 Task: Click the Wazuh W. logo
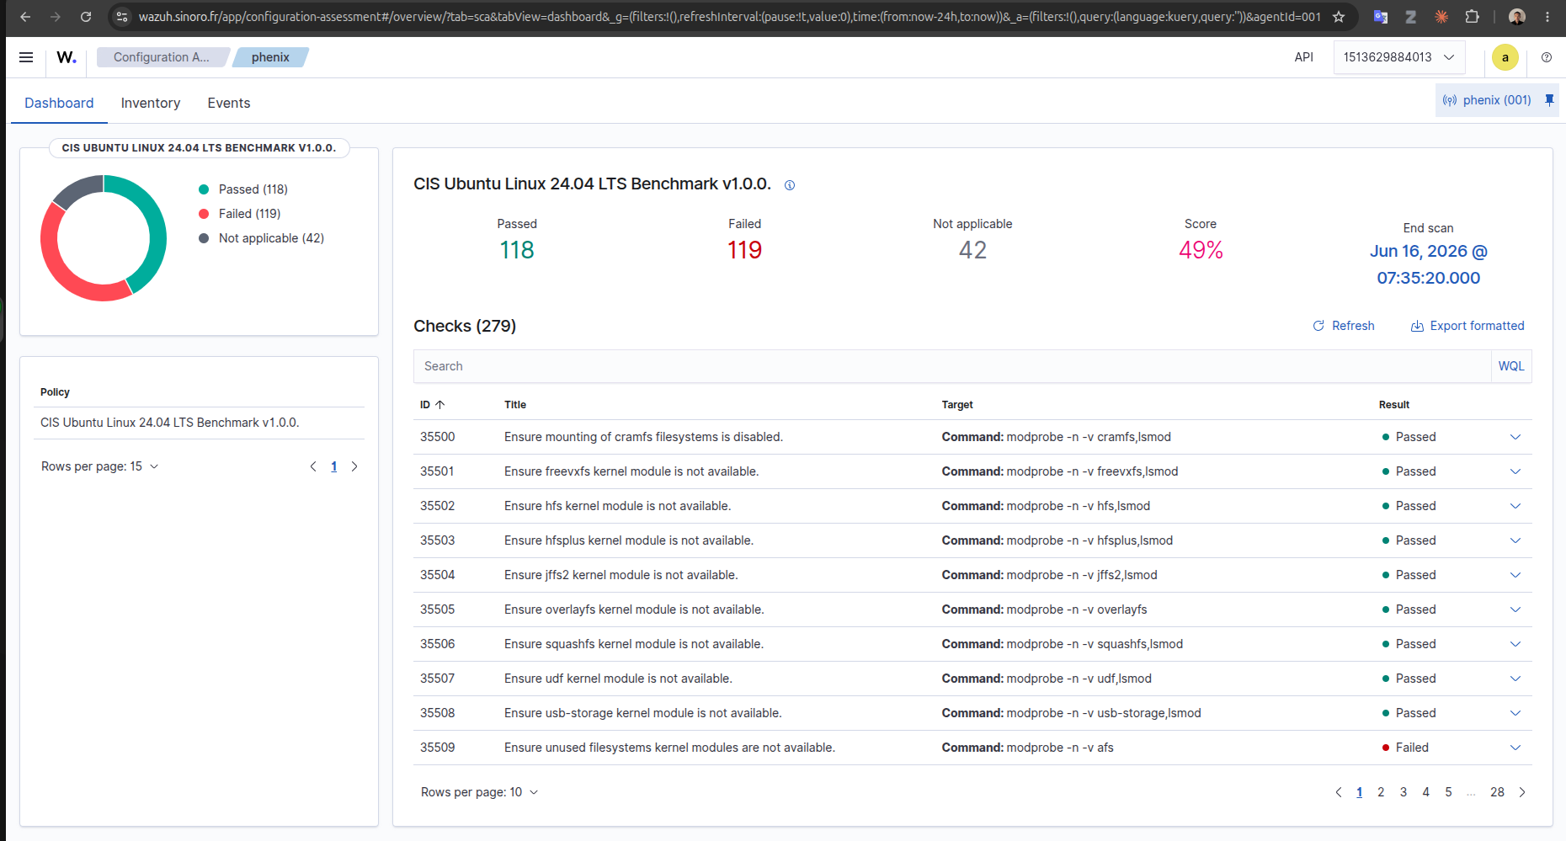(67, 57)
